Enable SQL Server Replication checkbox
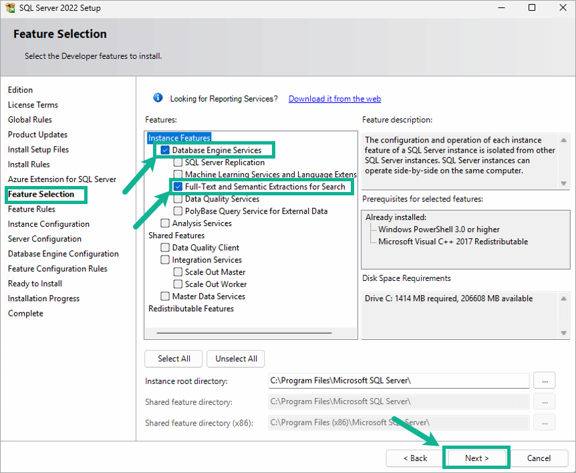 click(178, 162)
